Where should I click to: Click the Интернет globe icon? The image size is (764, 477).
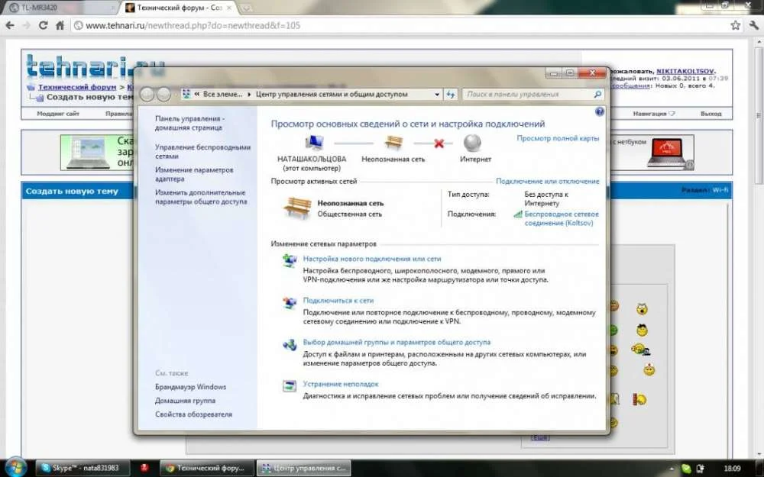[x=471, y=143]
